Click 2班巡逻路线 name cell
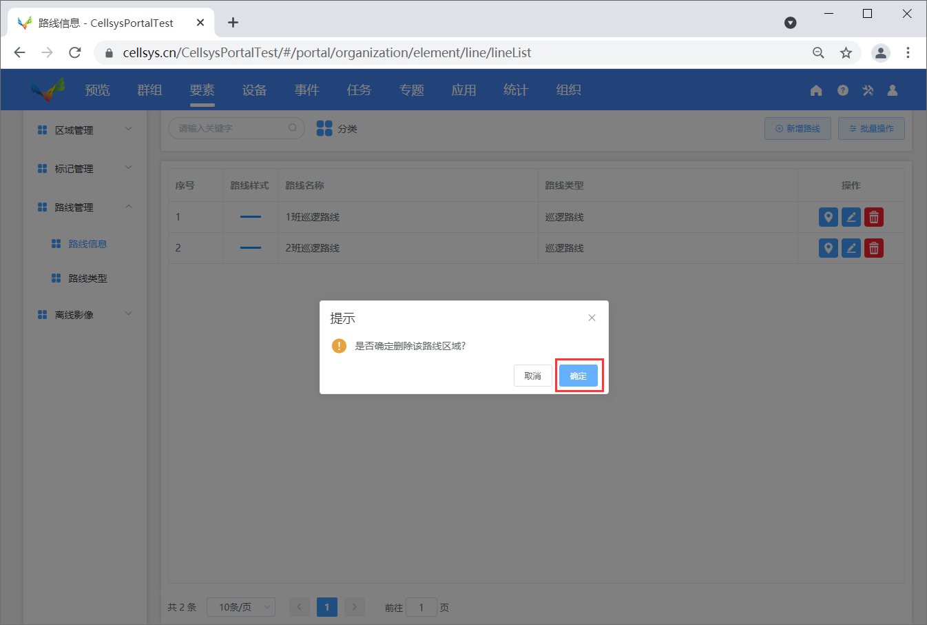Viewport: 927px width, 625px height. click(x=313, y=248)
